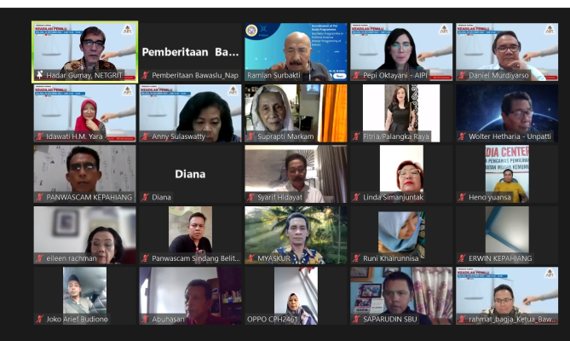
Task: Click muted mic icon beside Joko Arief Budiono
Action: coord(40,320)
